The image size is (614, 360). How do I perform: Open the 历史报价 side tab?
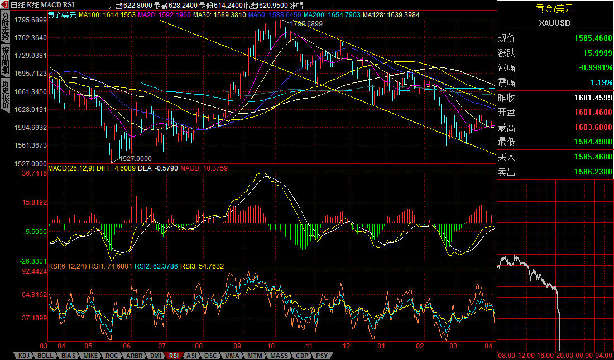click(5, 94)
